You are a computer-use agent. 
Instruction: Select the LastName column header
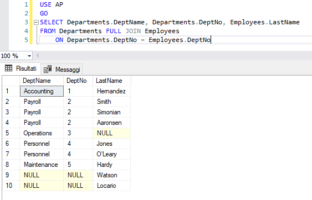click(x=112, y=81)
